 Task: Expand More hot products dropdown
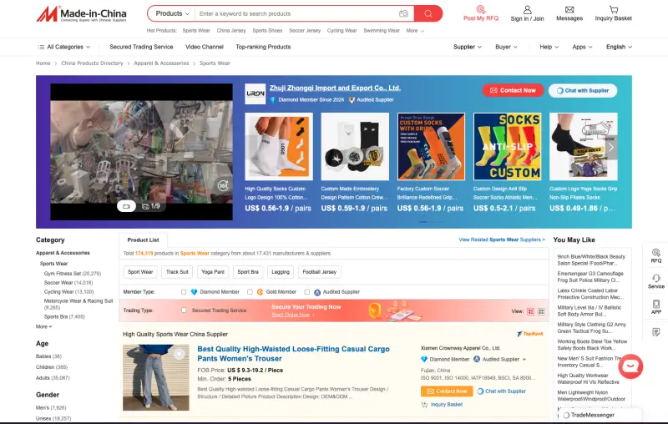click(415, 31)
